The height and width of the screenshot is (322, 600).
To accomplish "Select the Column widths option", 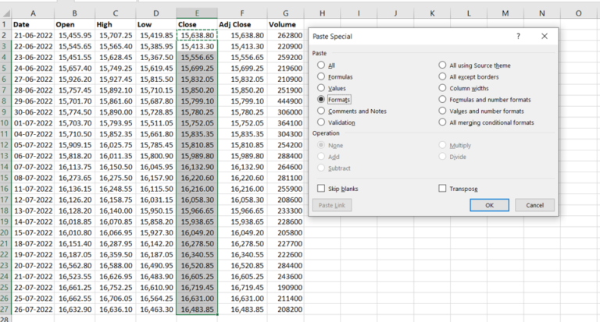I will (x=443, y=89).
